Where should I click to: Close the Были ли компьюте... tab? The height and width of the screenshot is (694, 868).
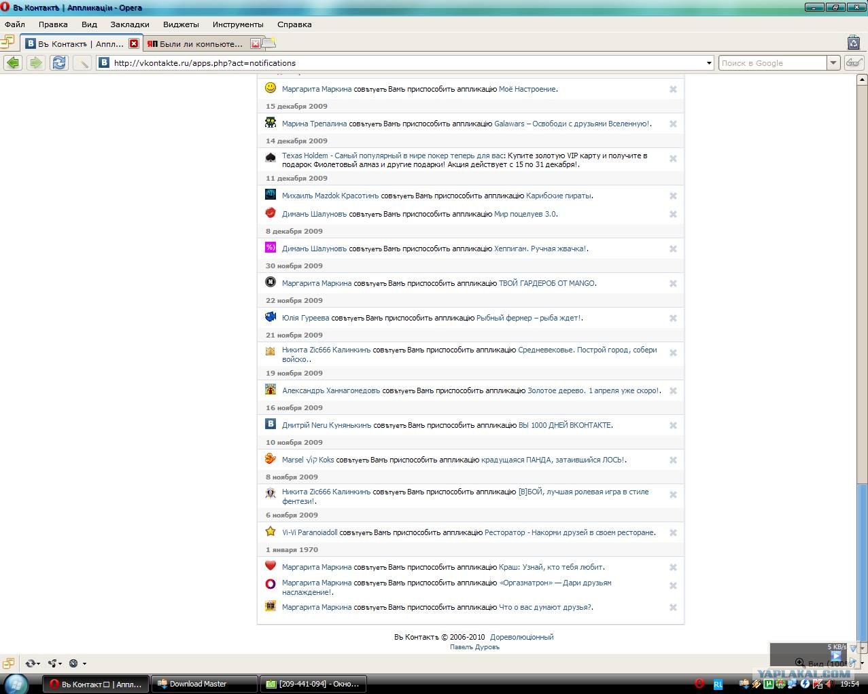[256, 43]
